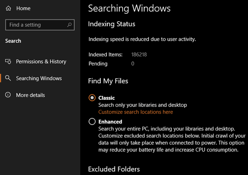Click the Home house icon
This screenshot has height=175, width=248.
tap(9, 8)
